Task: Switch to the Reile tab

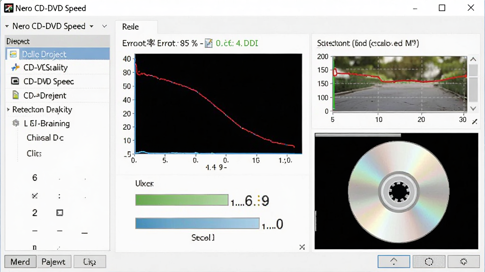Action: tap(136, 27)
